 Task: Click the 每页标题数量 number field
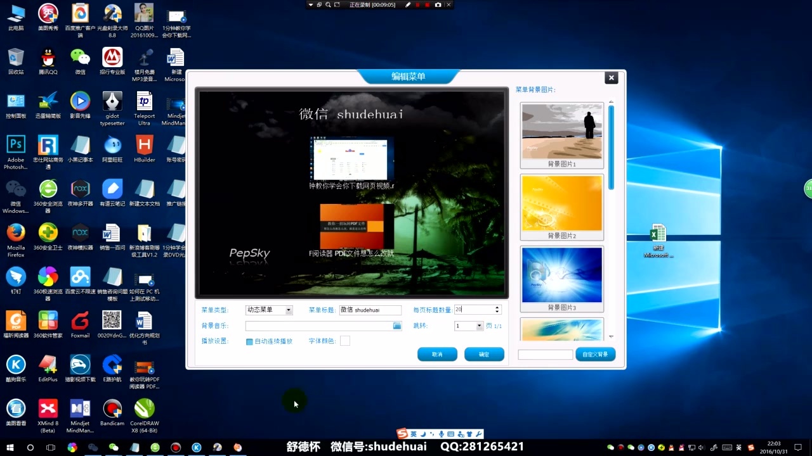coord(473,310)
